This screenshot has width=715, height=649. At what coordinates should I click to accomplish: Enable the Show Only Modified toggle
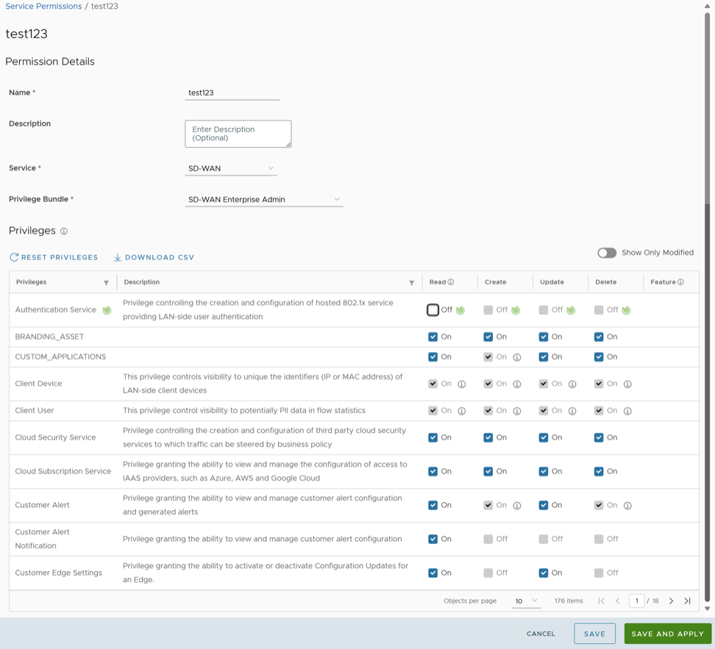607,252
